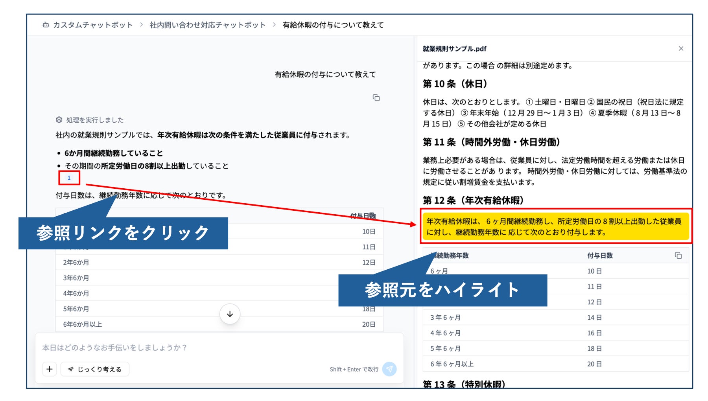
Task: Open 社内問い合わせ対応チャットボット breadcrumb
Action: pos(208,25)
